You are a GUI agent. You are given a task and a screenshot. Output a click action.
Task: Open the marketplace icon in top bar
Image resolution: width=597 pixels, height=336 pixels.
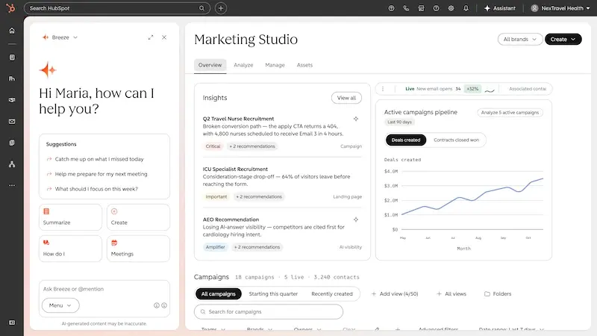421,8
